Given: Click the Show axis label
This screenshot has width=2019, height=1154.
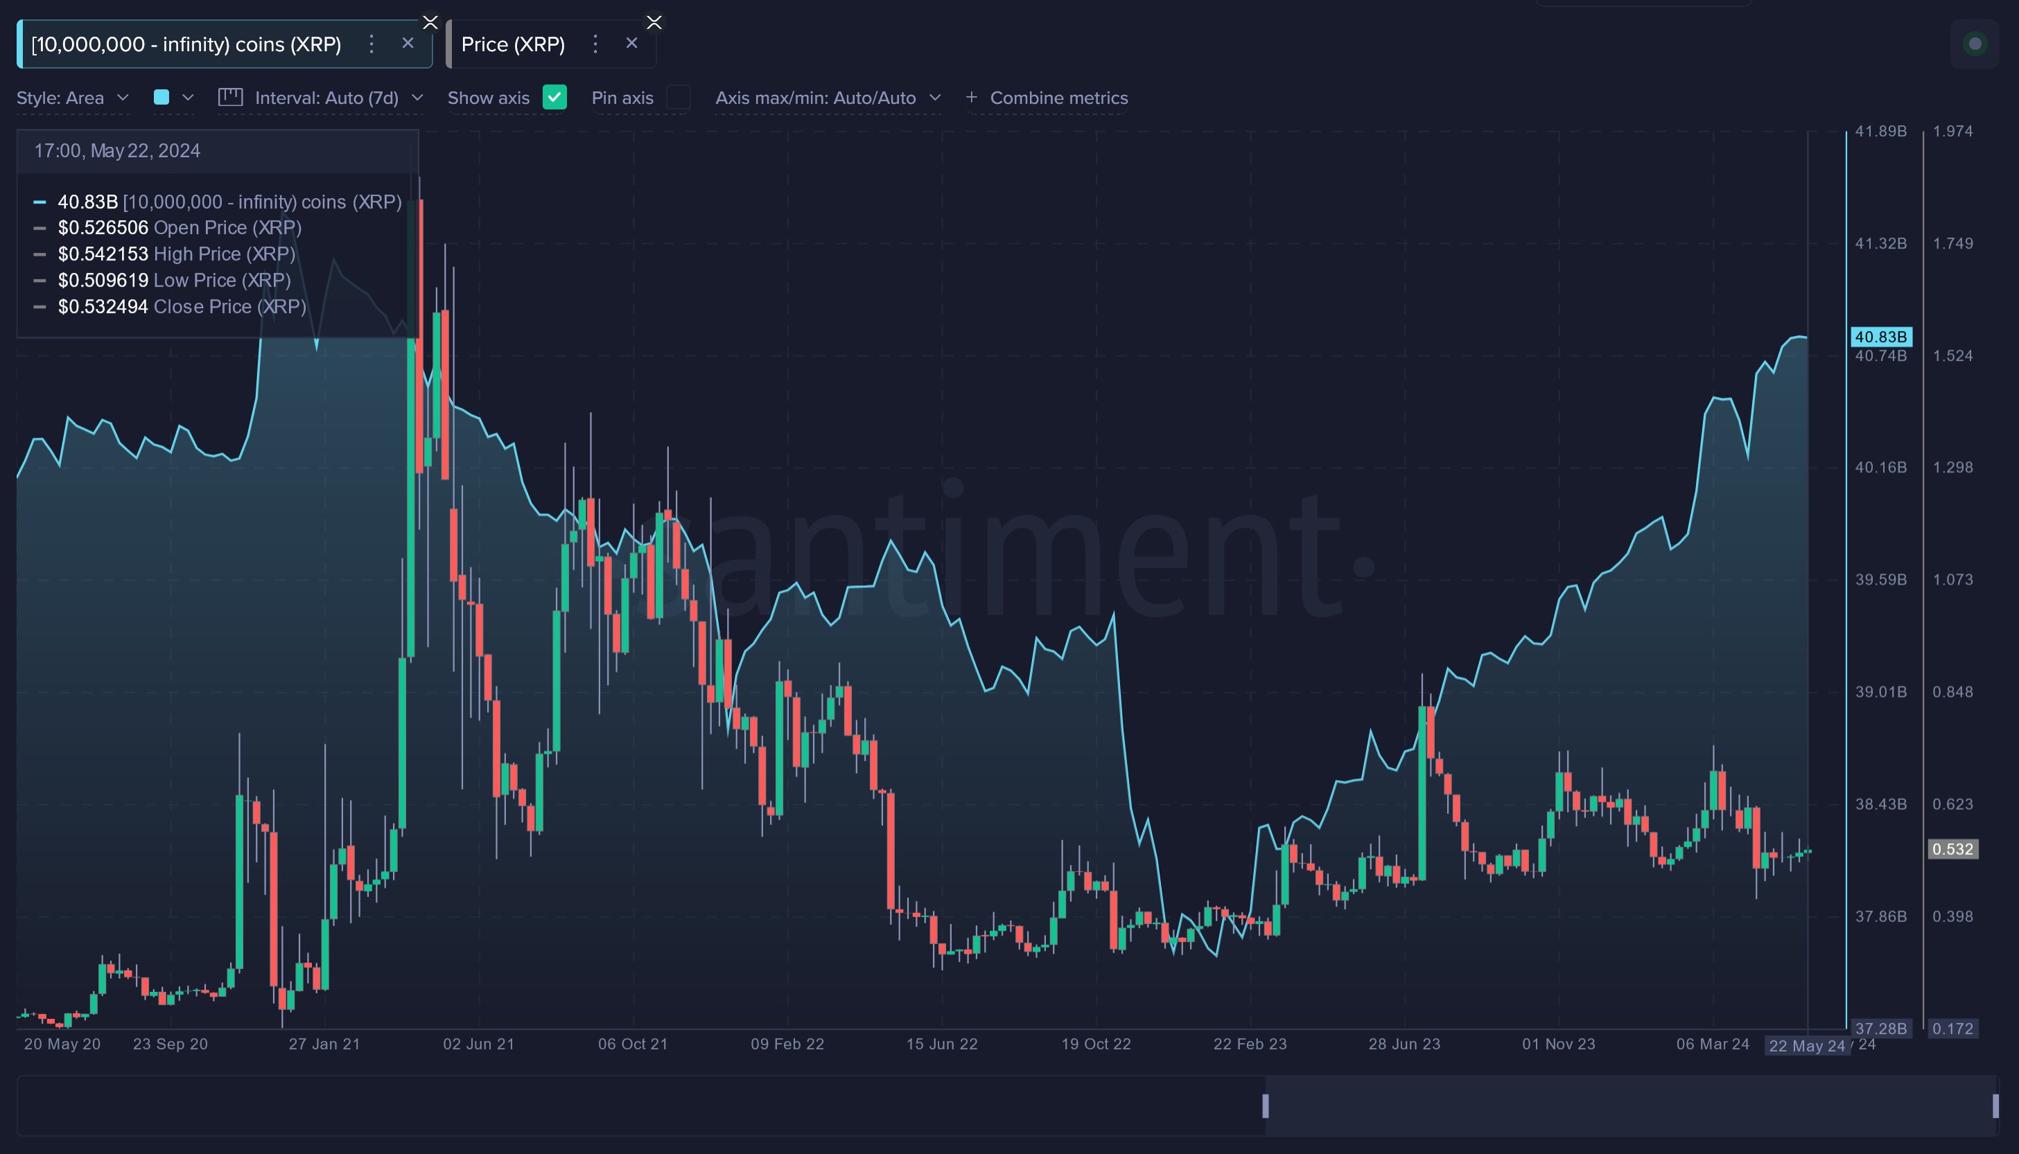Looking at the screenshot, I should [x=489, y=98].
